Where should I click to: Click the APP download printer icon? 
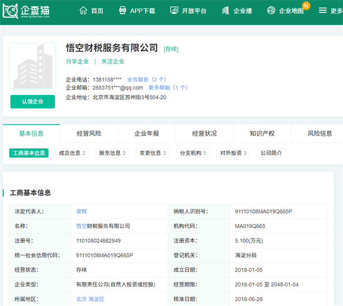[x=122, y=10]
